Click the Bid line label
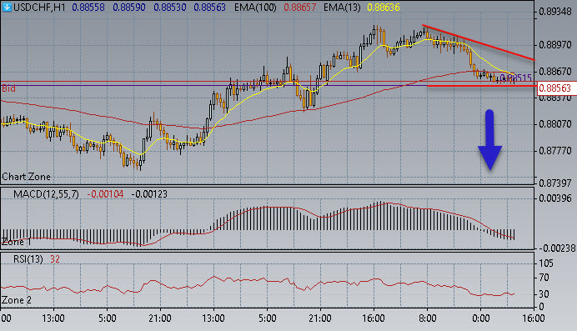Screen dimensions: 577x331 click(x=8, y=88)
